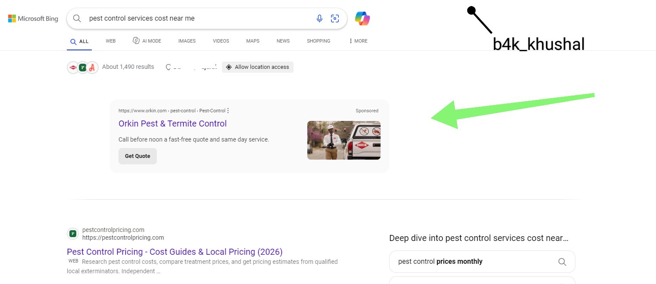Image resolution: width=656 pixels, height=284 pixels.
Task: Click the location refresh icon beside results count
Action: pos(169,67)
